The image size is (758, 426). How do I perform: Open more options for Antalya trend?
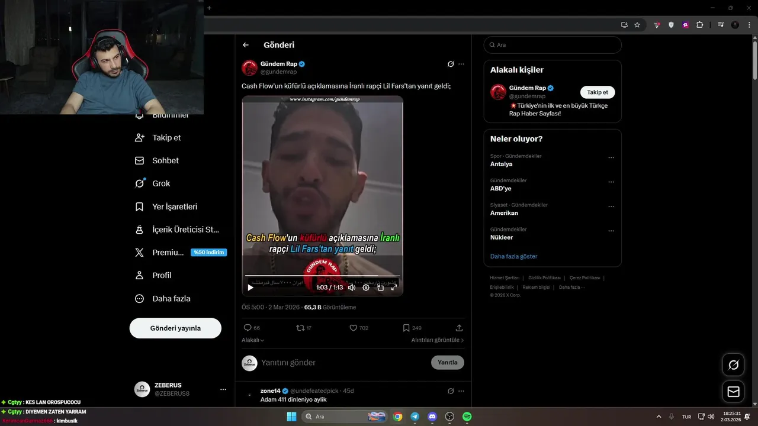pyautogui.click(x=611, y=158)
